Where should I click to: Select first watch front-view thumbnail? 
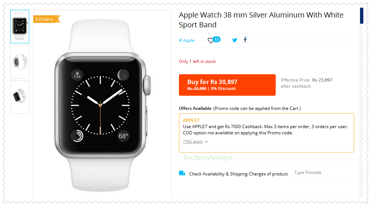coord(20,27)
